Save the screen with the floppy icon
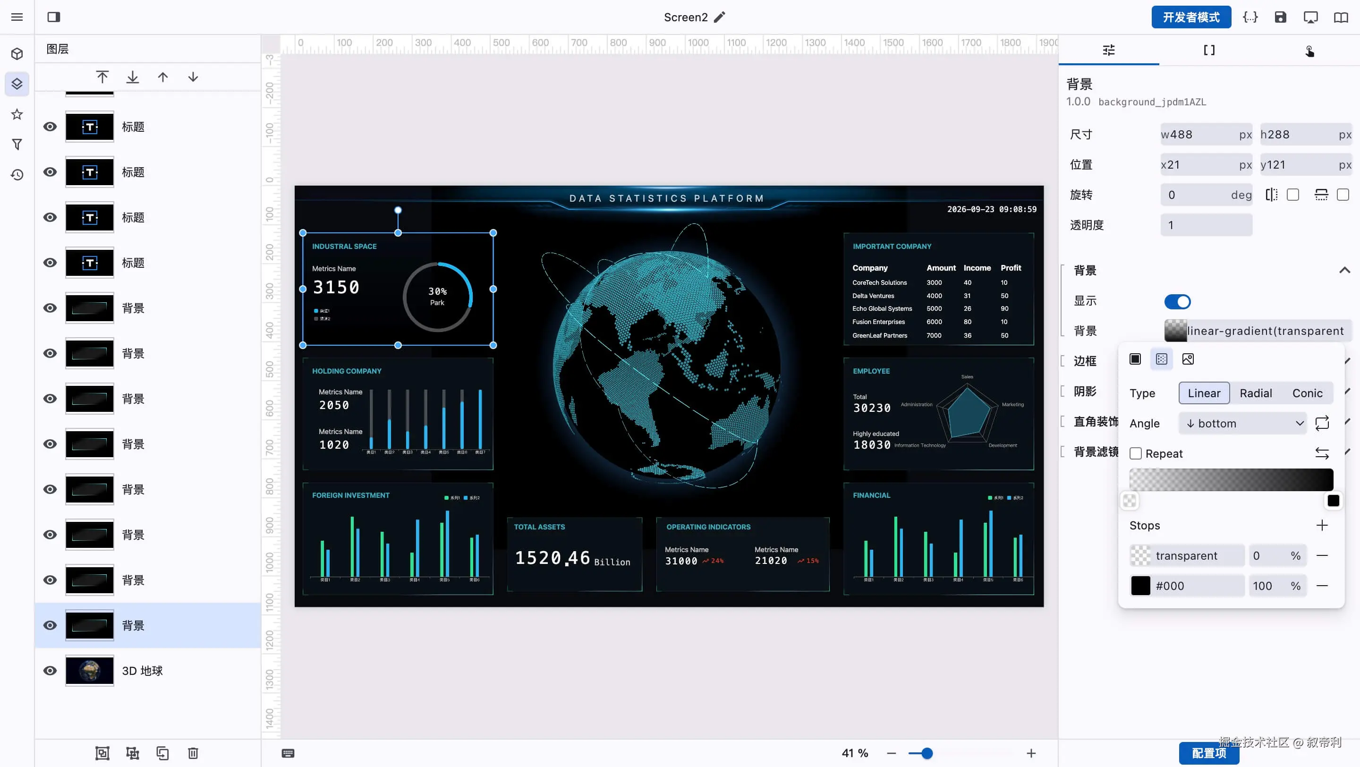1360x767 pixels. 1280,17
